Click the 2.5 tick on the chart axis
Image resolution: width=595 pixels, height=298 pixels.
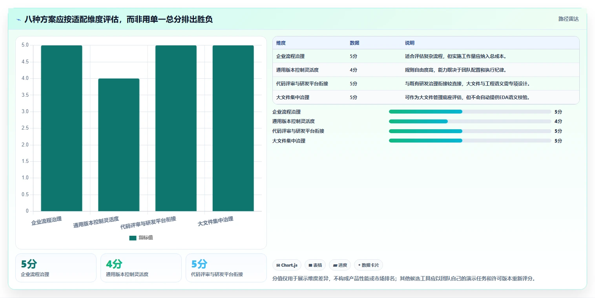[x=25, y=128]
